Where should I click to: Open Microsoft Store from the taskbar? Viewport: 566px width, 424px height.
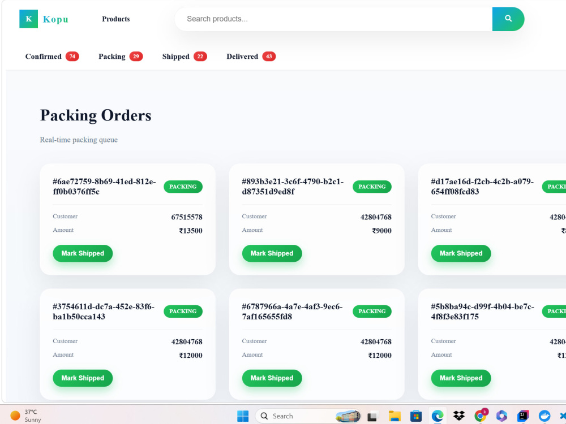pos(416,416)
